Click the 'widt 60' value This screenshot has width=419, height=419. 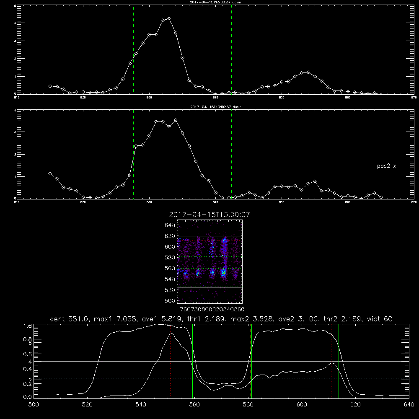[380, 319]
